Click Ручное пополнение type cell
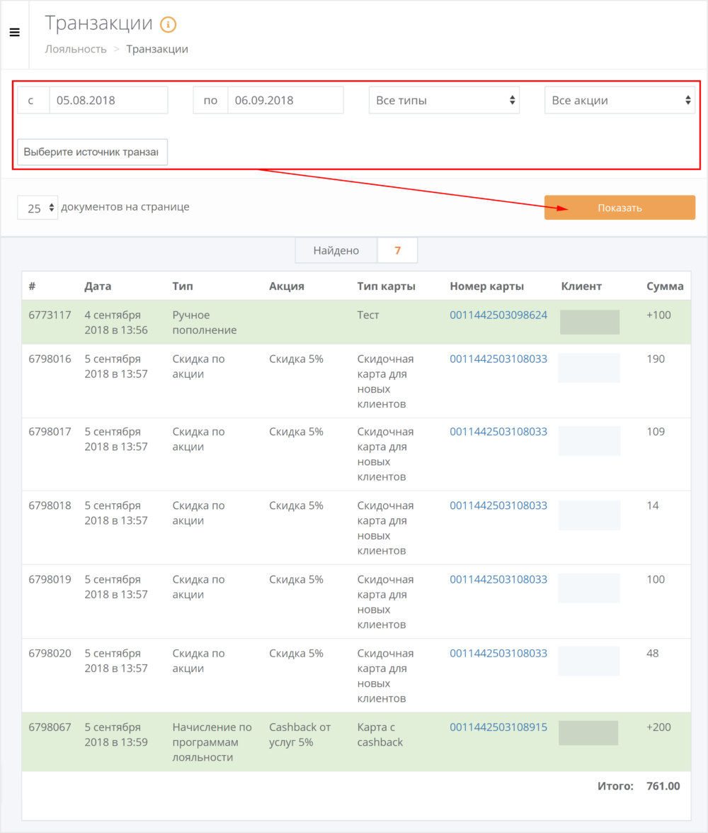Screen dimensions: 708x833 pyautogui.click(x=205, y=323)
